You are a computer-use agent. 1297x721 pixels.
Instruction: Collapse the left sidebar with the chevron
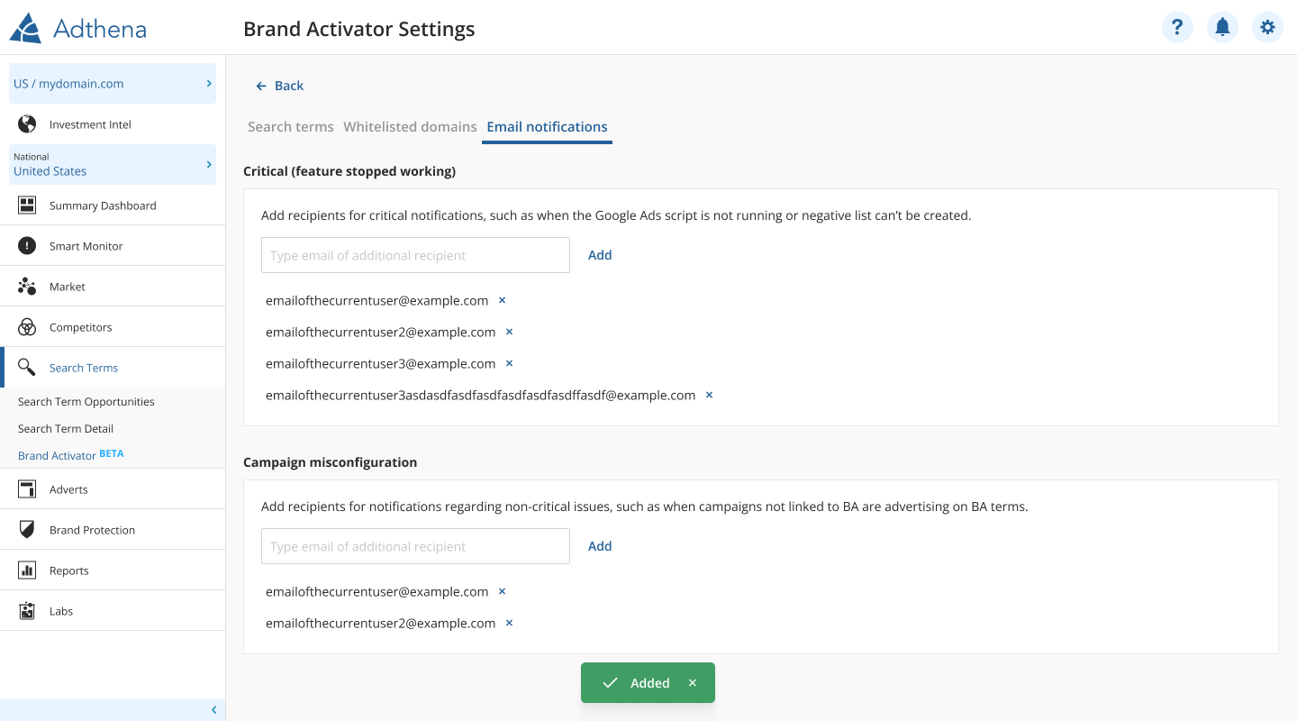coord(213,710)
